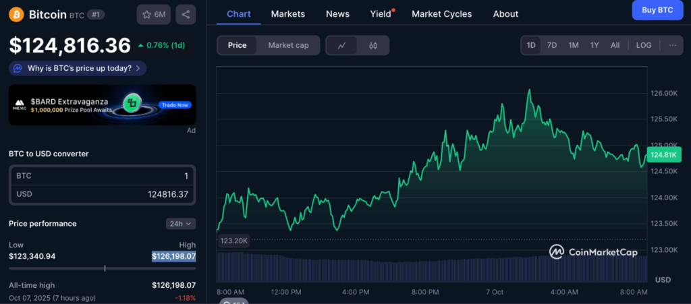Switch to line chart view icon
The width and height of the screenshot is (691, 304).
(x=342, y=45)
